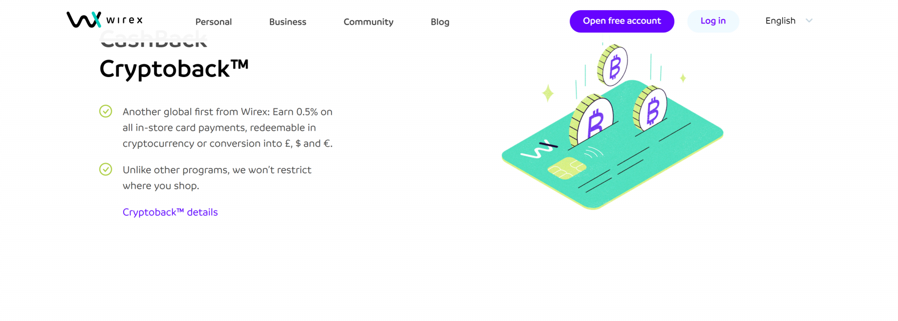
Task: Click the checkmark icon next to shopping restriction text
Action: click(106, 170)
